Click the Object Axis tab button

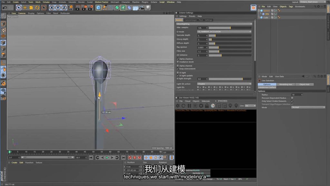[304, 84]
